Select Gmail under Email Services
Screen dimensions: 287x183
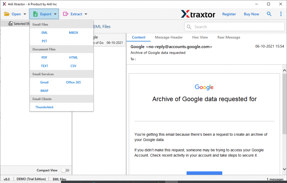44,82
